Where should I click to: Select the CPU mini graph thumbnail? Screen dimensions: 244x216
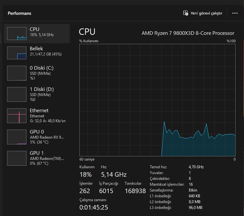pos(17,34)
